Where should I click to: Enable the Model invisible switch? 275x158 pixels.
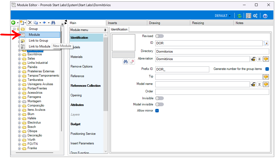coord(160,104)
